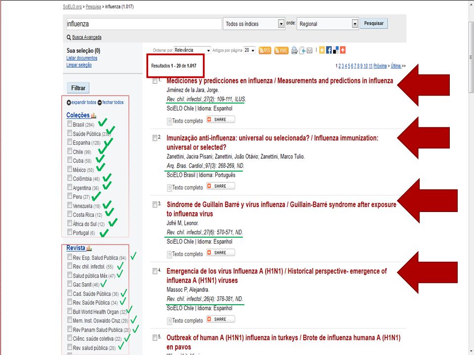Click SHARE button under Mediciones y predicciones
Viewport: 474px width, 355px height.
[221, 119]
